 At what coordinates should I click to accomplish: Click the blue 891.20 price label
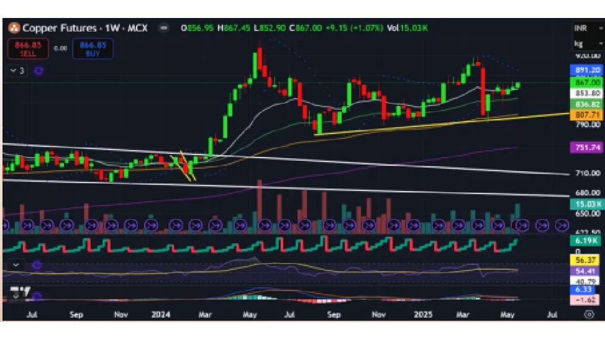(x=586, y=69)
